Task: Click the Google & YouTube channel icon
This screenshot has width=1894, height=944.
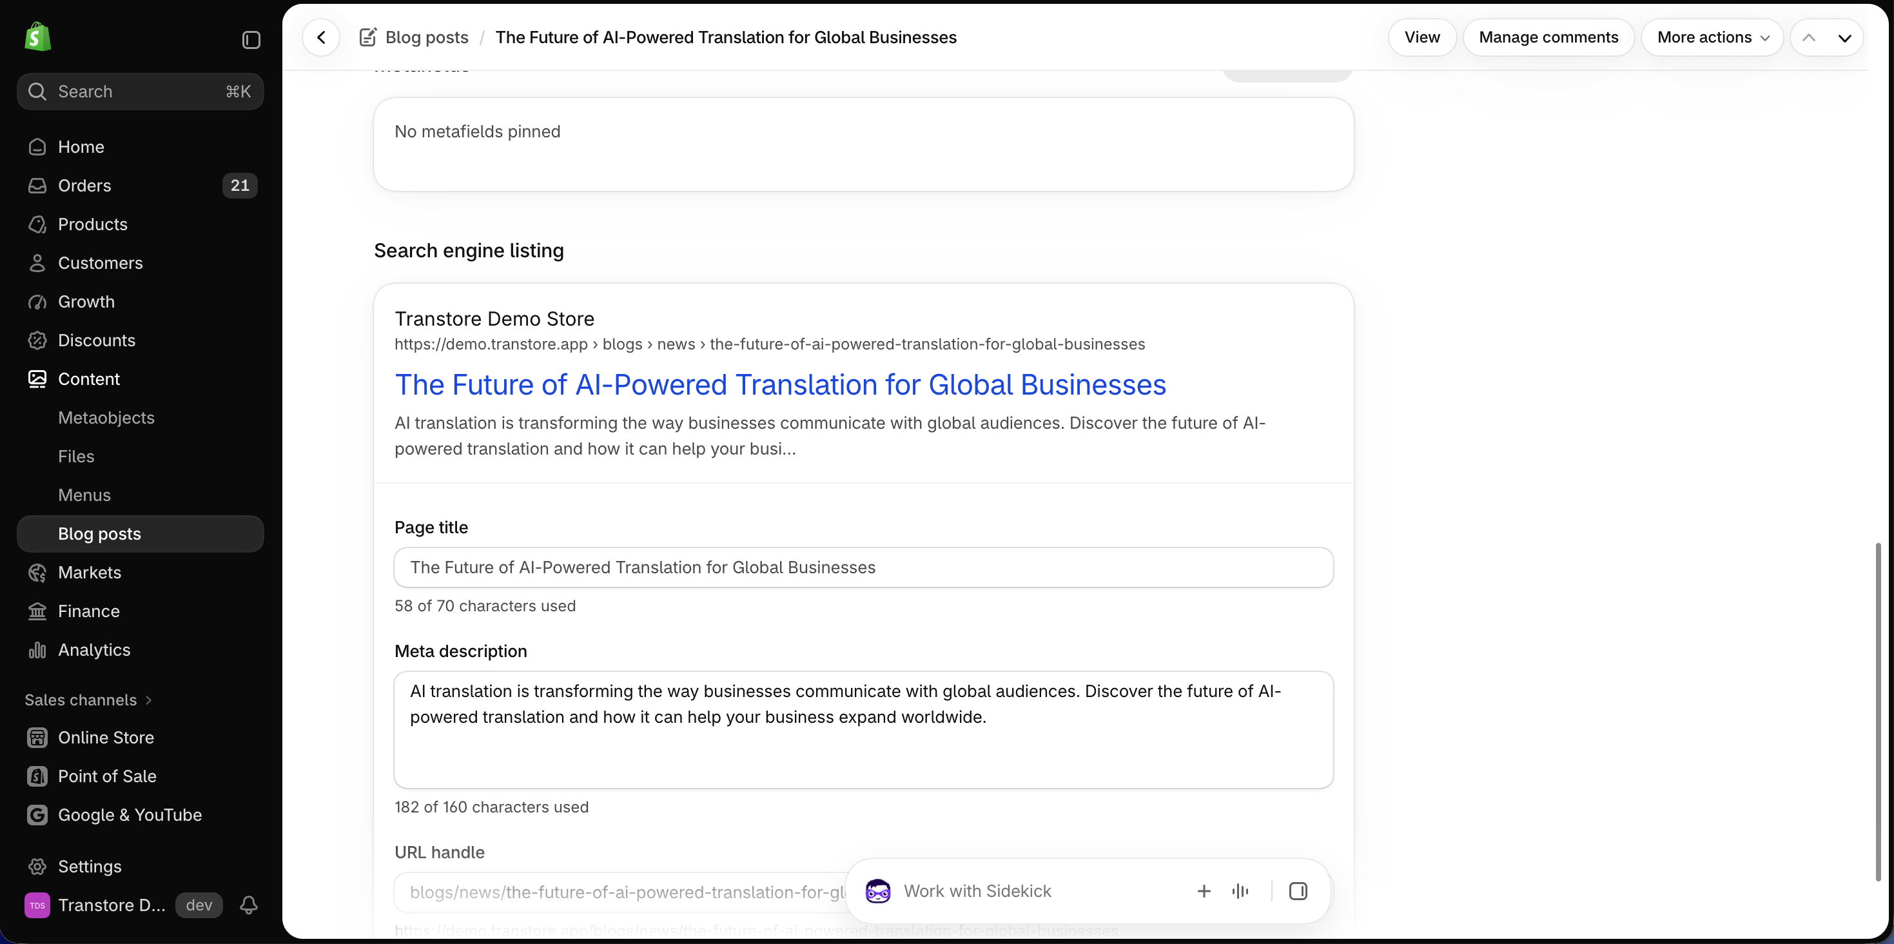Action: [37, 814]
